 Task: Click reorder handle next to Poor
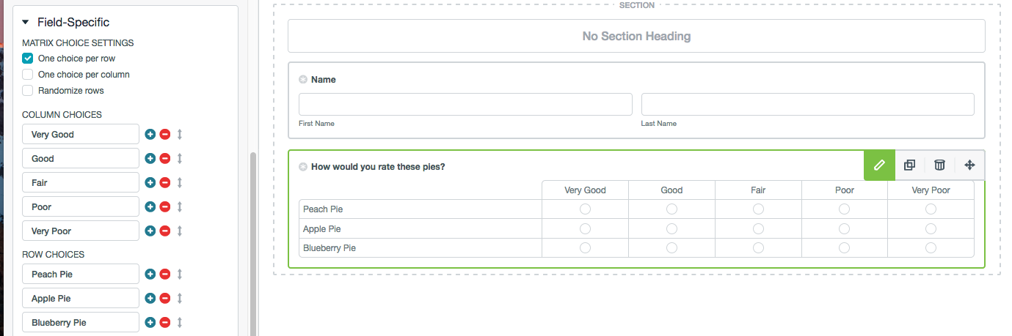179,206
